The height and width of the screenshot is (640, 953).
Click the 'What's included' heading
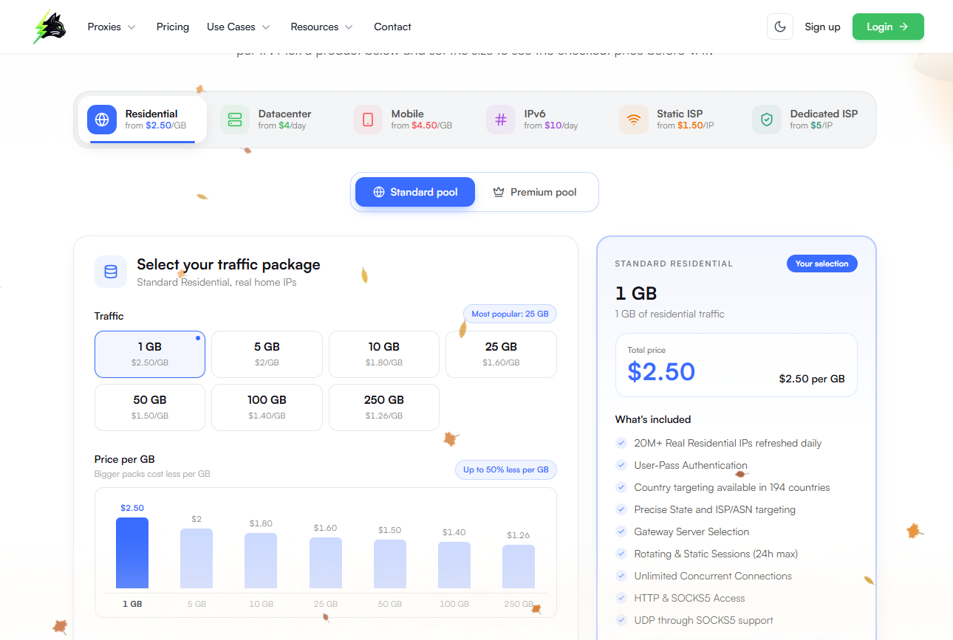pos(653,419)
